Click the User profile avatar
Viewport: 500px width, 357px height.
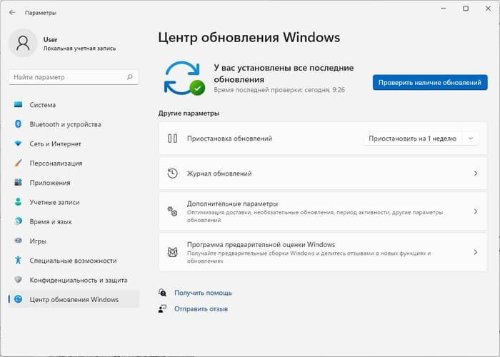coord(23,43)
